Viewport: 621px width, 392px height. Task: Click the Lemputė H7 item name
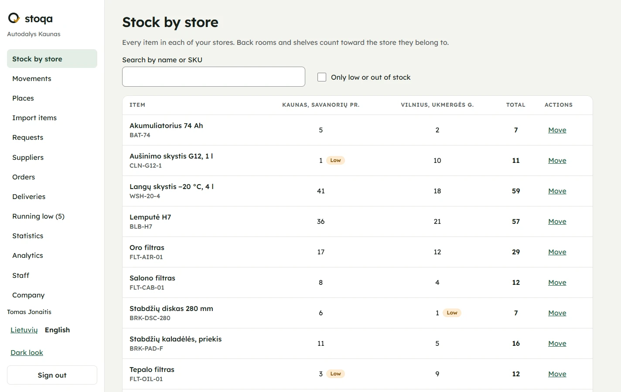pos(150,217)
